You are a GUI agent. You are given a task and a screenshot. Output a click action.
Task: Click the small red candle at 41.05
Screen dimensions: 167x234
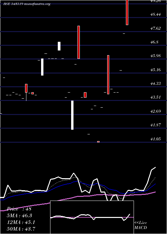point(99,142)
